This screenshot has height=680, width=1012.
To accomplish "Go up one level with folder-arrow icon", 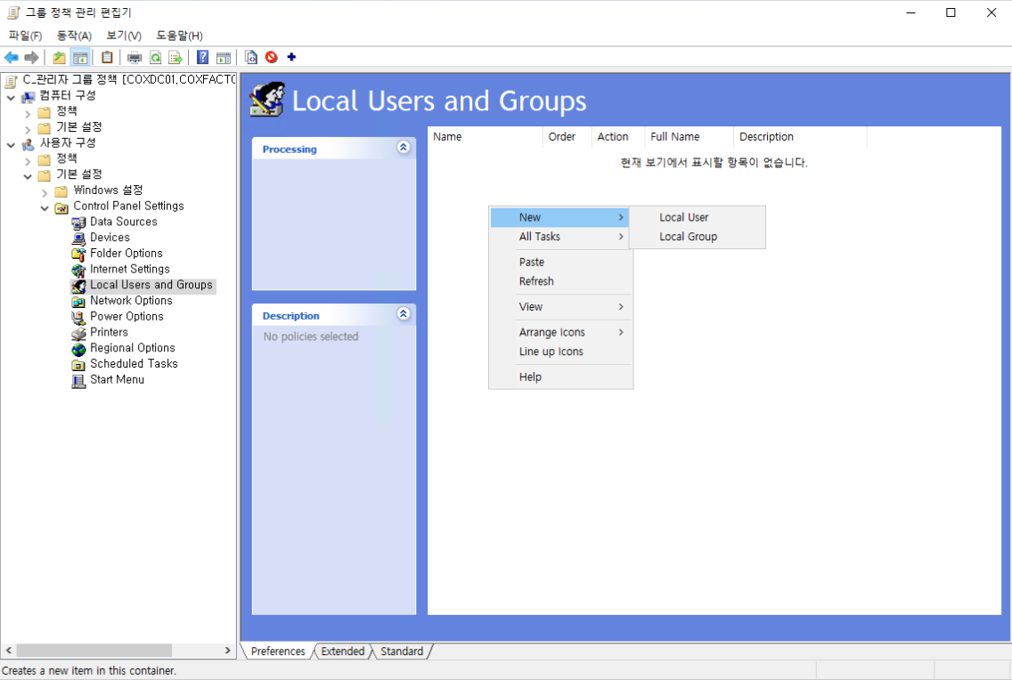I will [59, 57].
